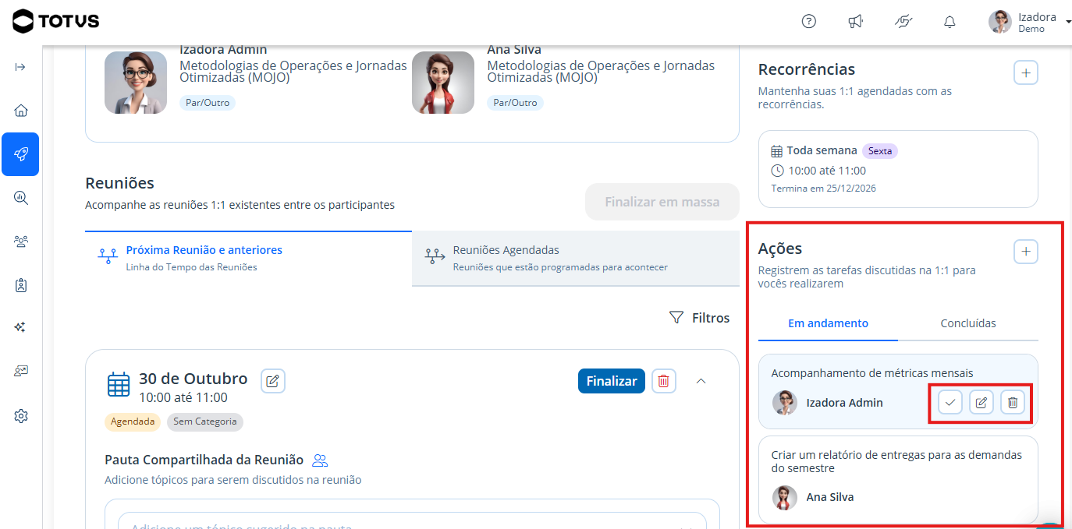Open the badge ID sidebar icon
Viewport: 1072px width, 529px height.
pos(20,285)
